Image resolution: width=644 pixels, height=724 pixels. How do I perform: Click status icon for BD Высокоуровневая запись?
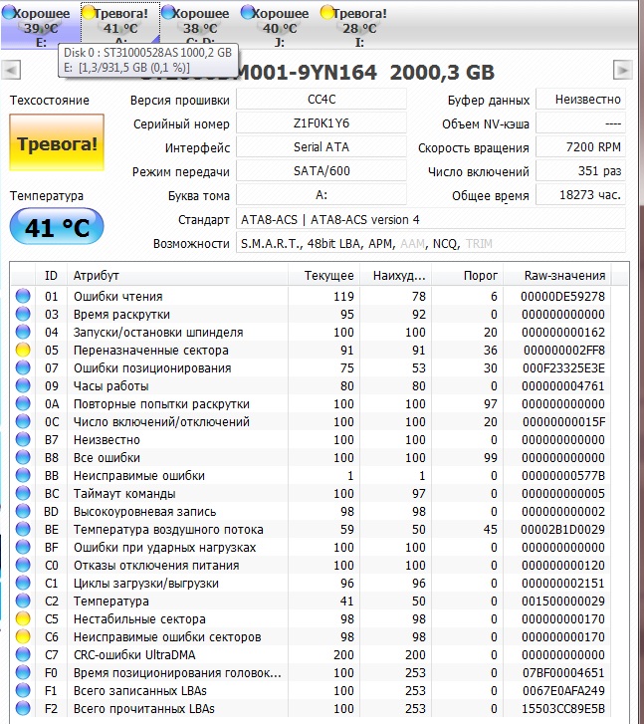[23, 511]
